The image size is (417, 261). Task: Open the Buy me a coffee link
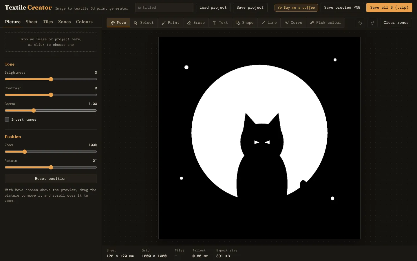296,8
